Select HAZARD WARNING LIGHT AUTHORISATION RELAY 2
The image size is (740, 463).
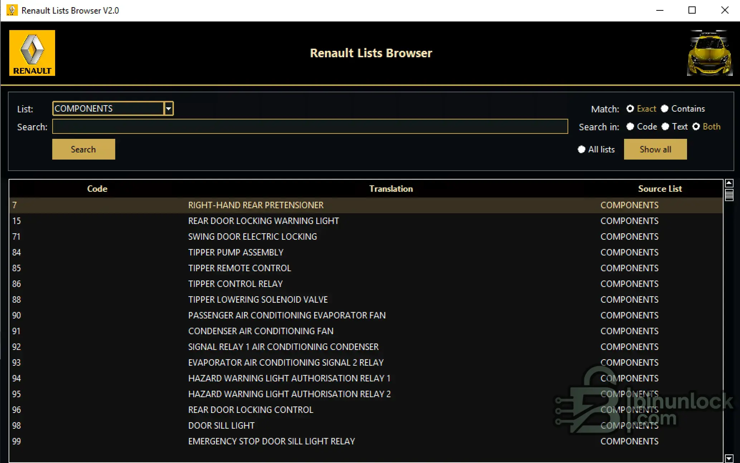[366, 394]
